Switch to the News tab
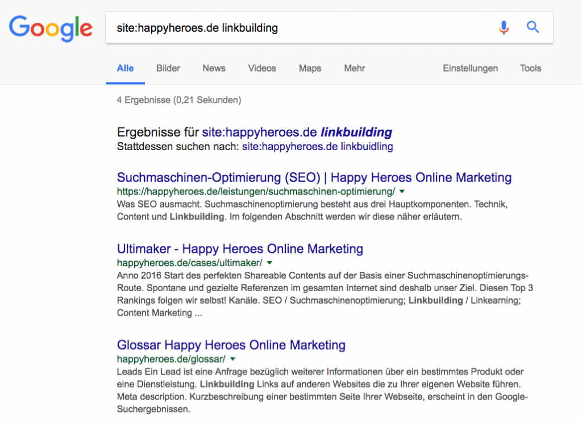 214,68
